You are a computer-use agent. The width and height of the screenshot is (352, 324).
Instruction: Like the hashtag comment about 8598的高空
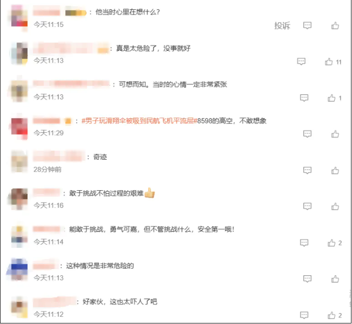pyautogui.click(x=335, y=134)
